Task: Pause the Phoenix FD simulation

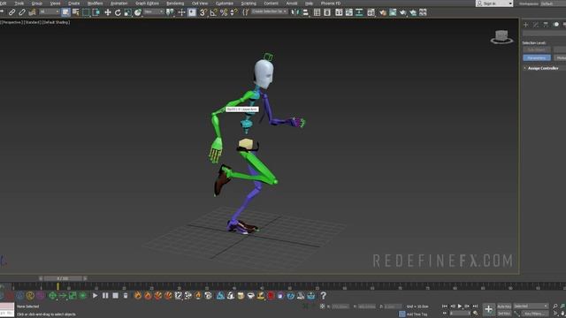Action: coord(105,296)
